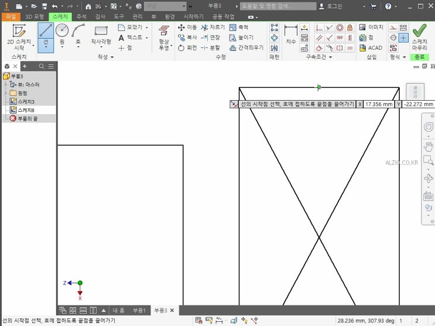Expand the 원점 (Origin) folder node

5,92
